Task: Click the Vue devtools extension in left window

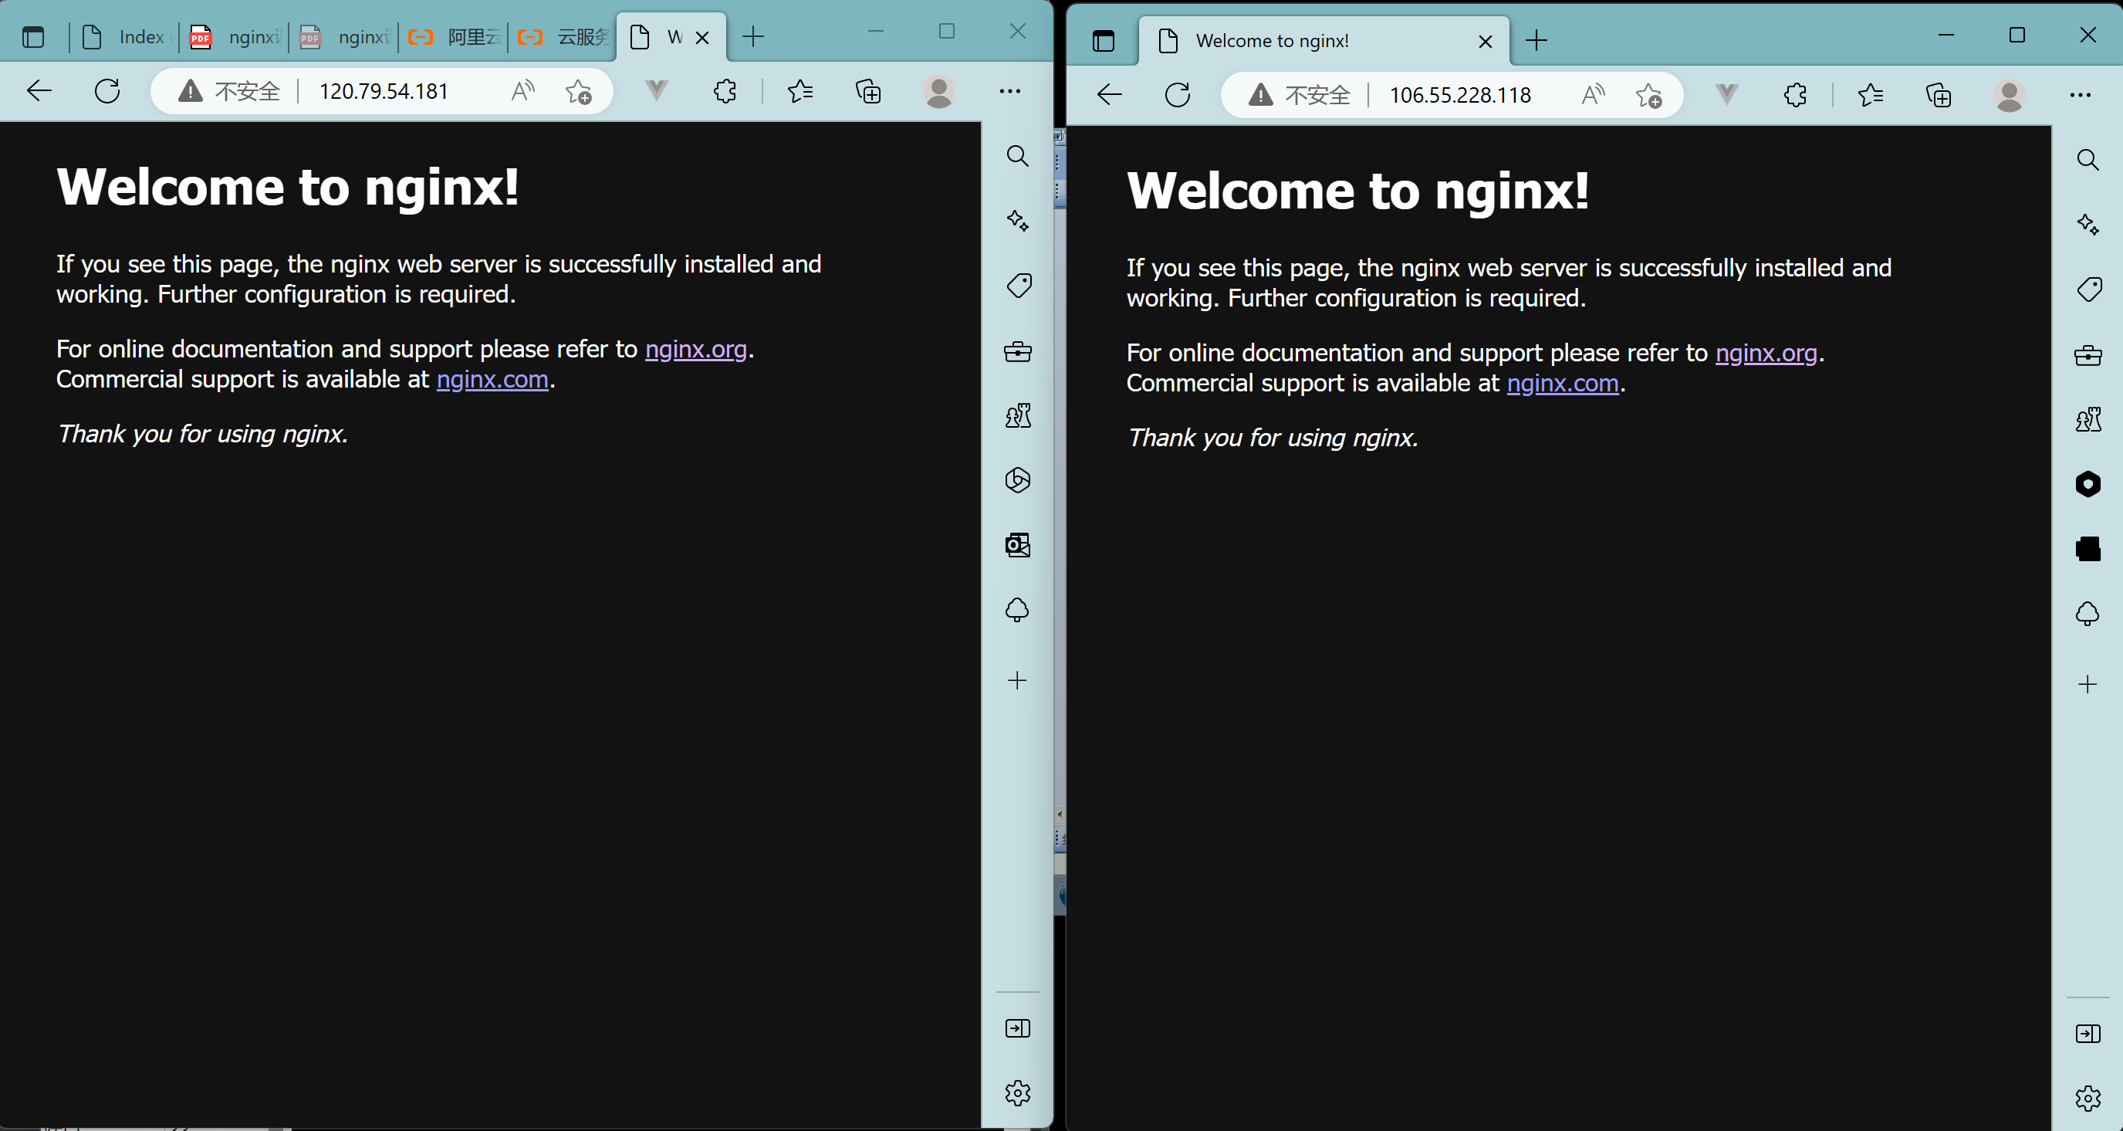Action: pyautogui.click(x=656, y=90)
